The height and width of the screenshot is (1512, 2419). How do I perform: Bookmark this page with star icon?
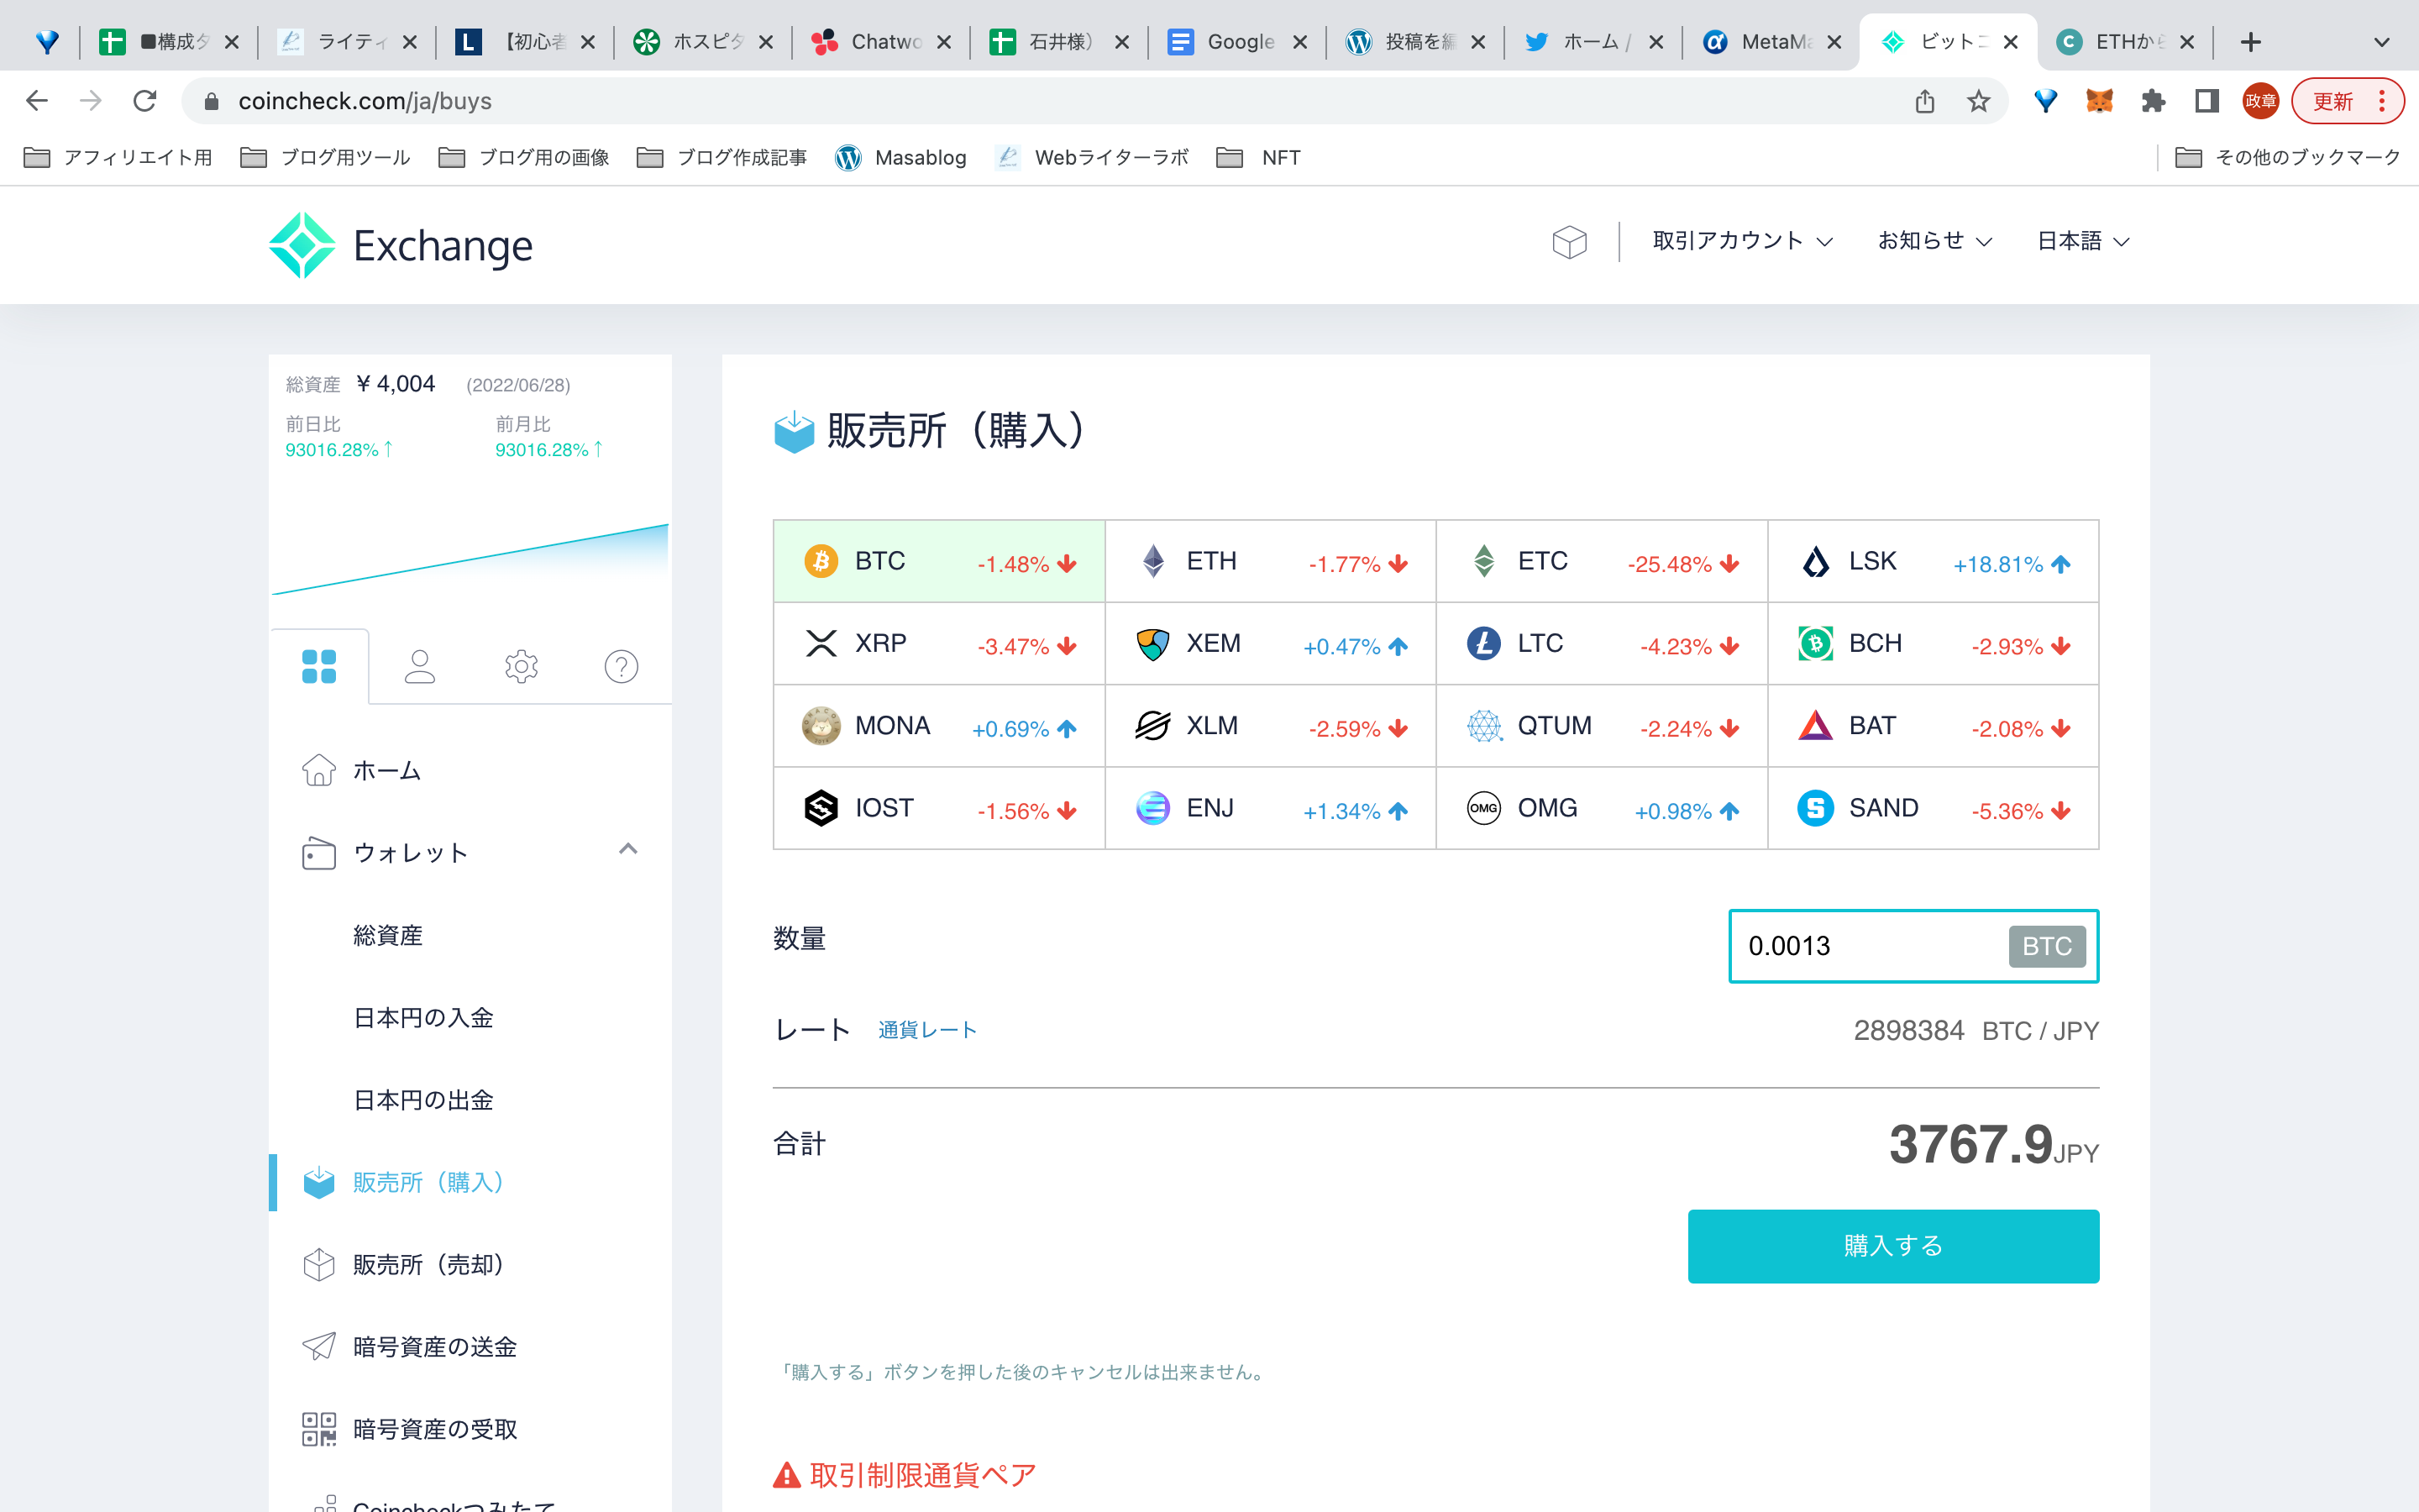tap(1978, 101)
